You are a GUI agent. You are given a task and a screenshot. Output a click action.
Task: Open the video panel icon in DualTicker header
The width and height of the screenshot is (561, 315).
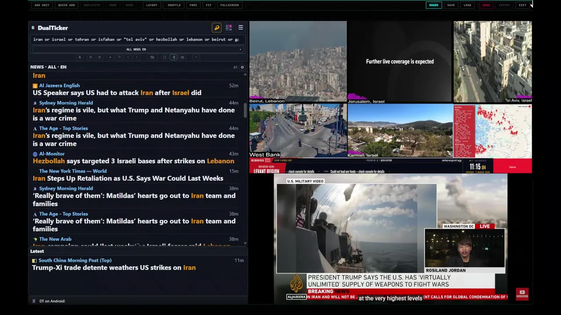coord(229,28)
